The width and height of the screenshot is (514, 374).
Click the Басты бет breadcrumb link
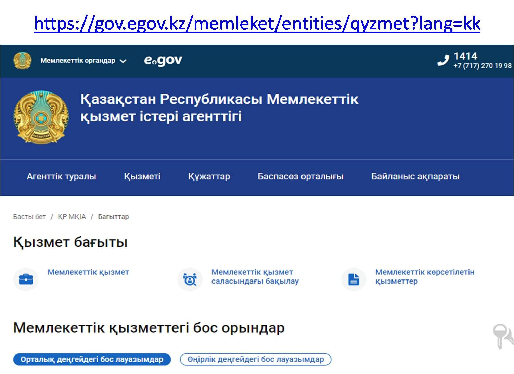point(29,217)
